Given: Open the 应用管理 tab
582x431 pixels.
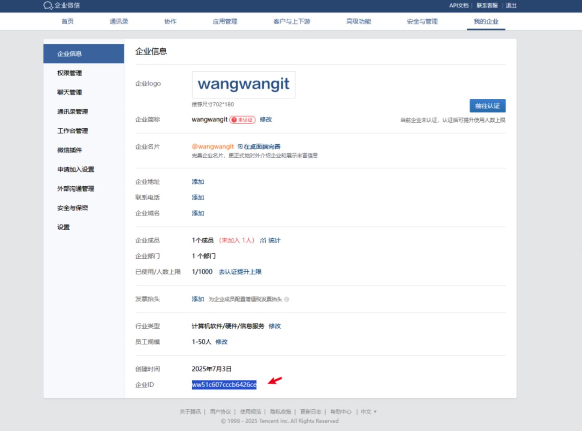Looking at the screenshot, I should coord(225,21).
